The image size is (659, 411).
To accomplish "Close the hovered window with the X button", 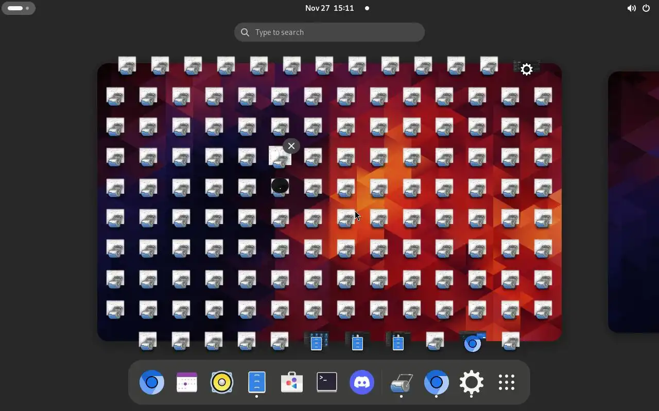I will pos(291,146).
